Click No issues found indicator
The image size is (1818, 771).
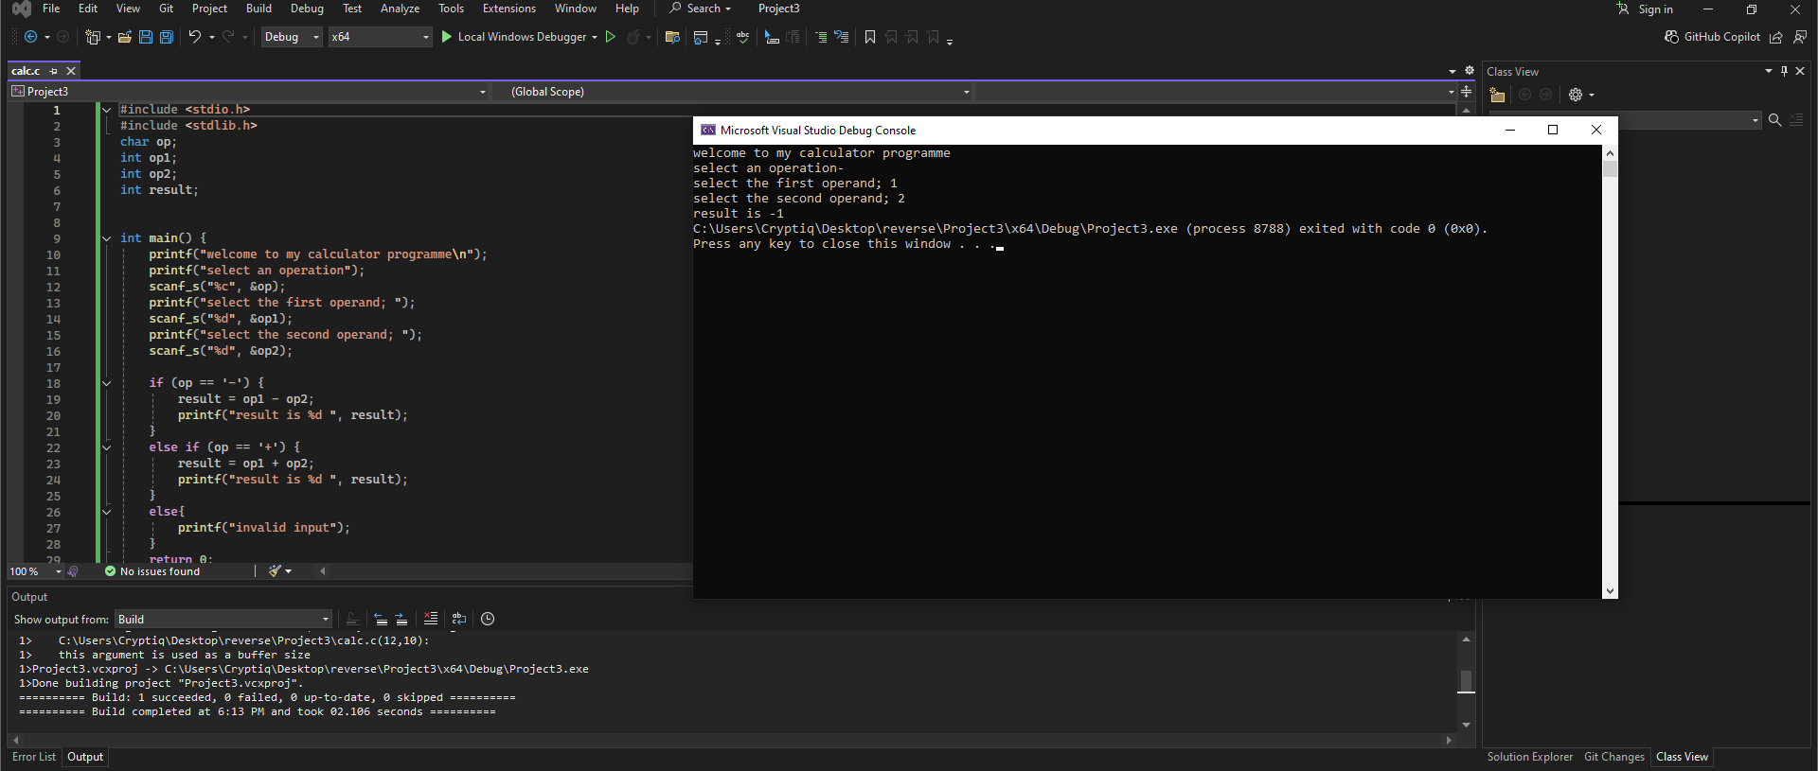[x=152, y=571]
